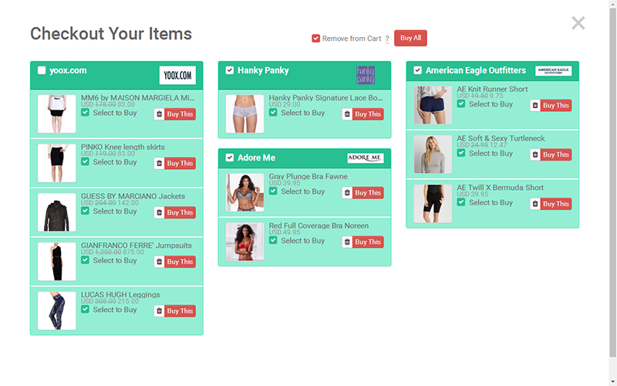This screenshot has width=617, height=386.
Task: Open 'Gray Plunge Bra Fawne' product title
Action: point(308,177)
